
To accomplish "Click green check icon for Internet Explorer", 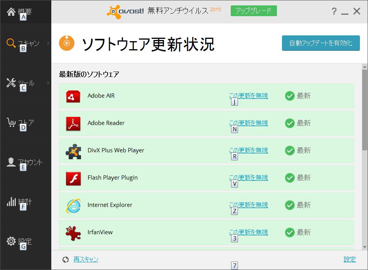I will pyautogui.click(x=290, y=205).
